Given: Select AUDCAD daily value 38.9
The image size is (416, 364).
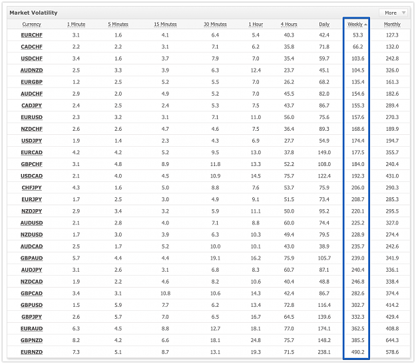Looking at the screenshot, I should [x=324, y=246].
